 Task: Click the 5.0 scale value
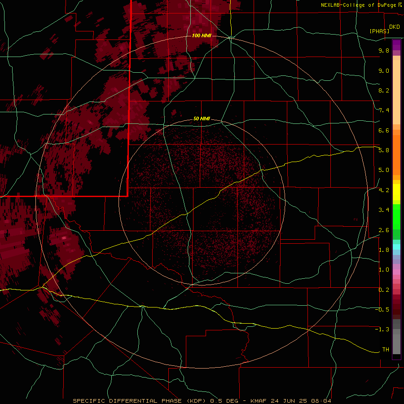384,170
